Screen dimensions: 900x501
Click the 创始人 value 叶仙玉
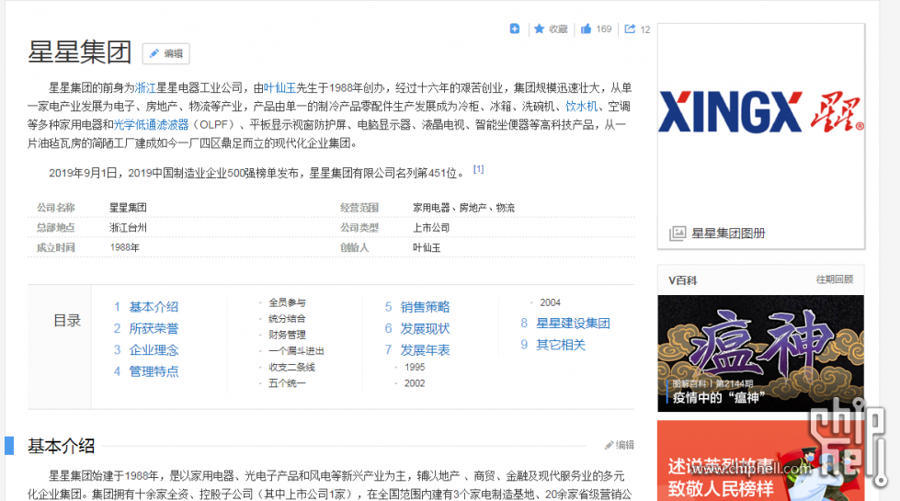(427, 247)
